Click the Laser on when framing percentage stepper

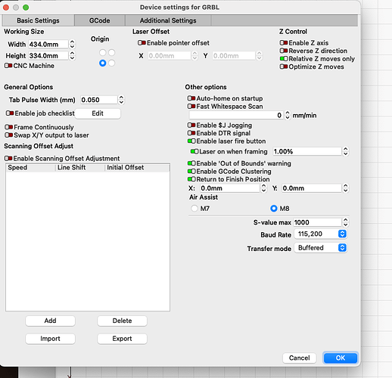[346, 151]
